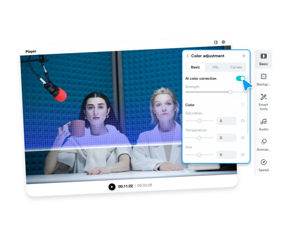This screenshot has height=234, width=293.
Task: Open the Animation panel icon
Action: pyautogui.click(x=264, y=142)
